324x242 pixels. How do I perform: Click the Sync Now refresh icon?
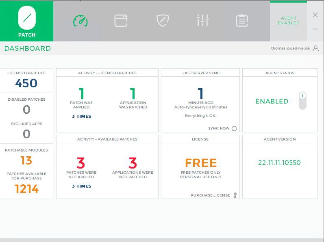point(234,128)
